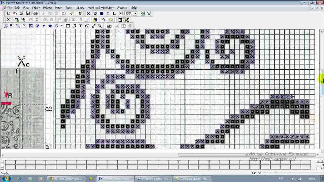Click the vertical scrollbar thumb at right
The image size is (324, 182).
point(322,82)
